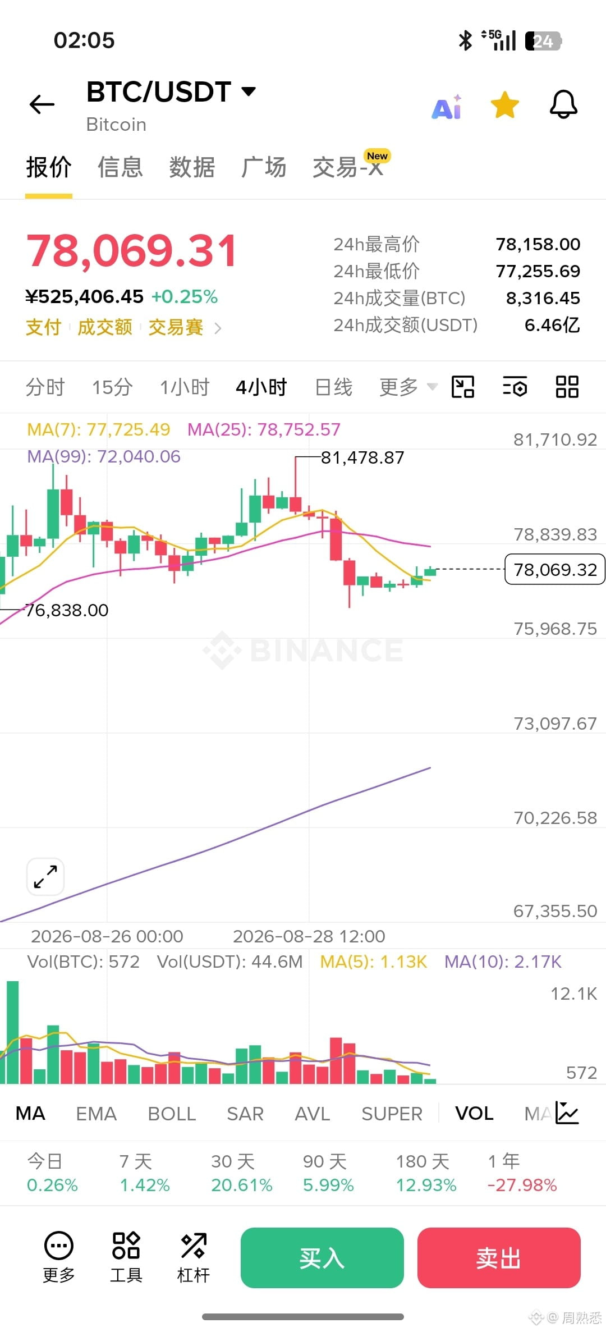606x1332 pixels.
Task: Switch to the 信息 tab
Action: [120, 167]
